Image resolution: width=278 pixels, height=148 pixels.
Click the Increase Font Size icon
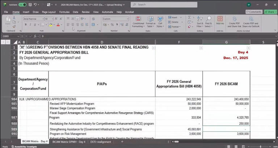(56, 19)
